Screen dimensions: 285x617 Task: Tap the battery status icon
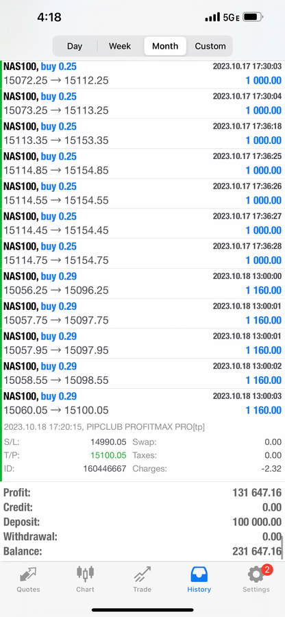pos(253,17)
